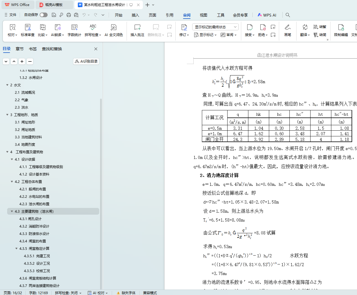Click the AI识别目录 button
Viewport: 357px width, 295px height.
click(x=86, y=61)
